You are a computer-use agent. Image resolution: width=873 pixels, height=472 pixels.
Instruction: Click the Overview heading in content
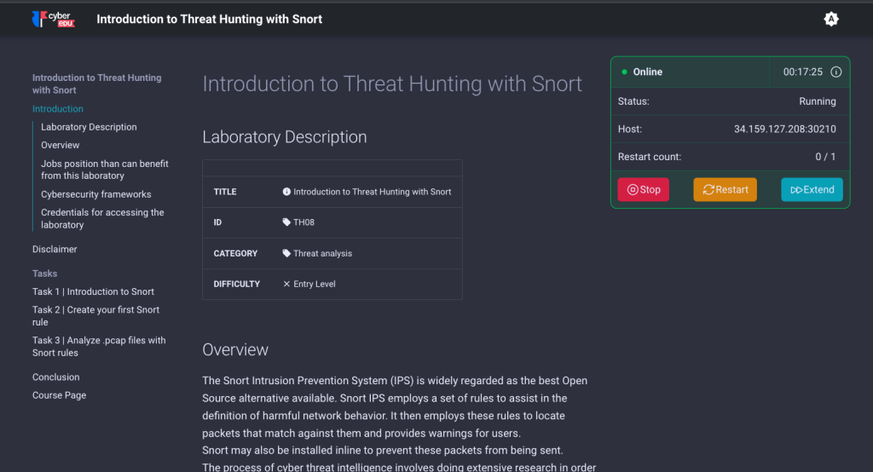tap(235, 349)
